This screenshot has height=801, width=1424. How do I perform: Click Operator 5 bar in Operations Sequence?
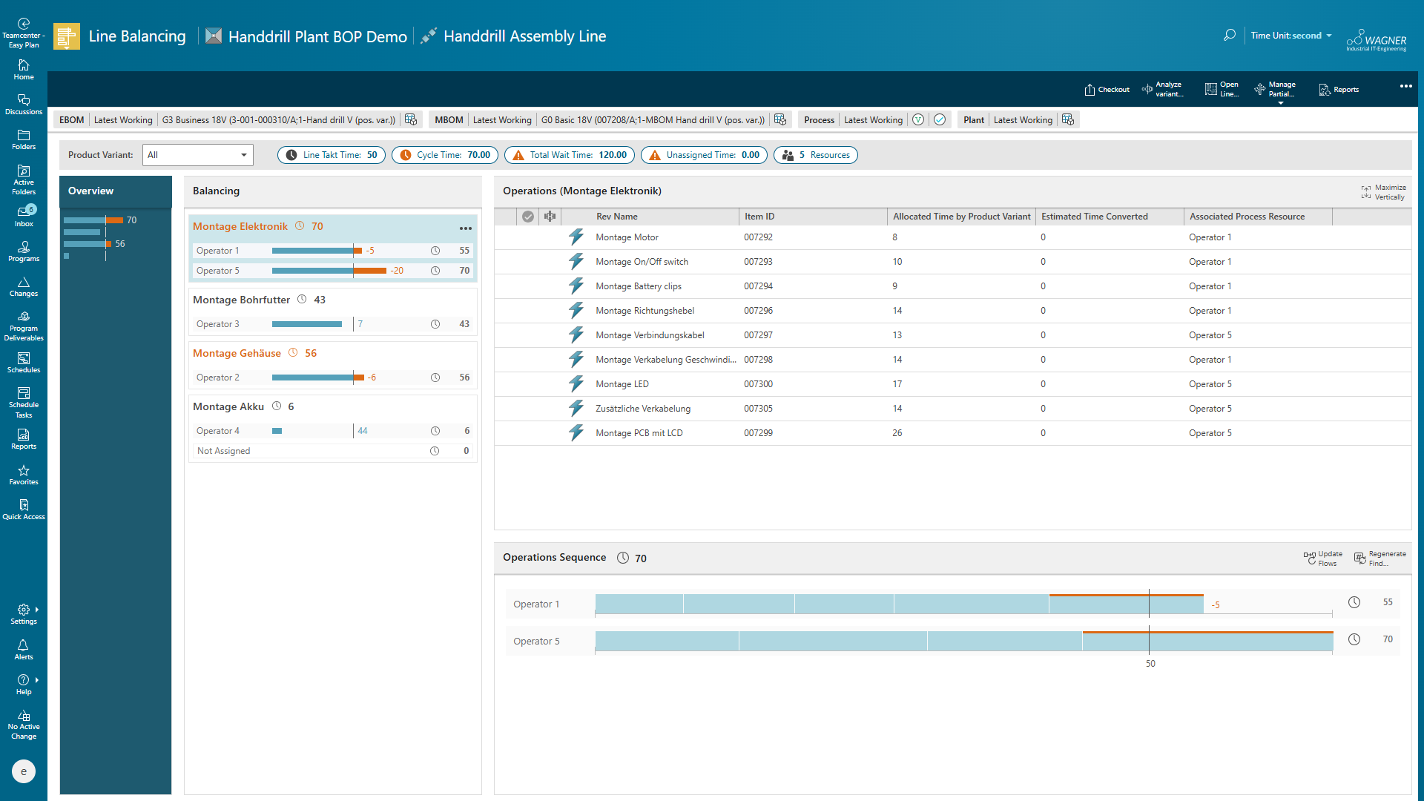[963, 642]
